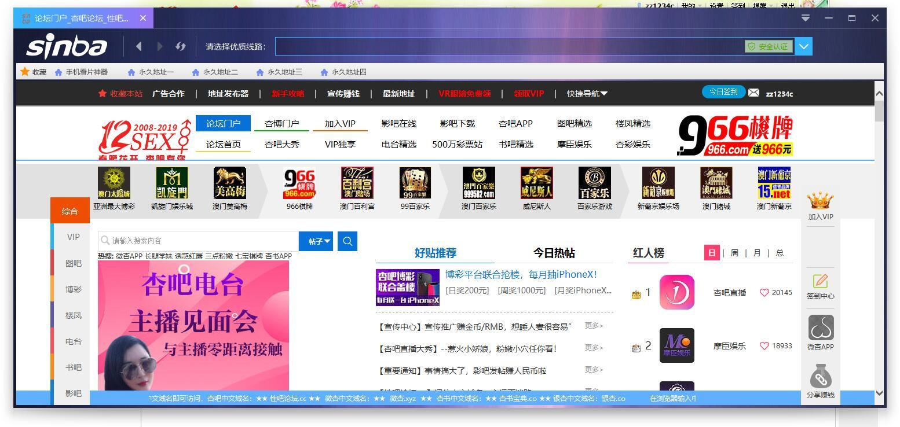Open the 论坛门户 navigation item

(x=224, y=123)
